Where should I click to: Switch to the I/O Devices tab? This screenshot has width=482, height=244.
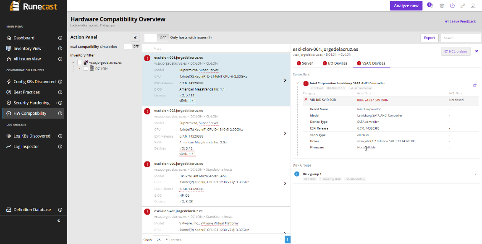335,63
